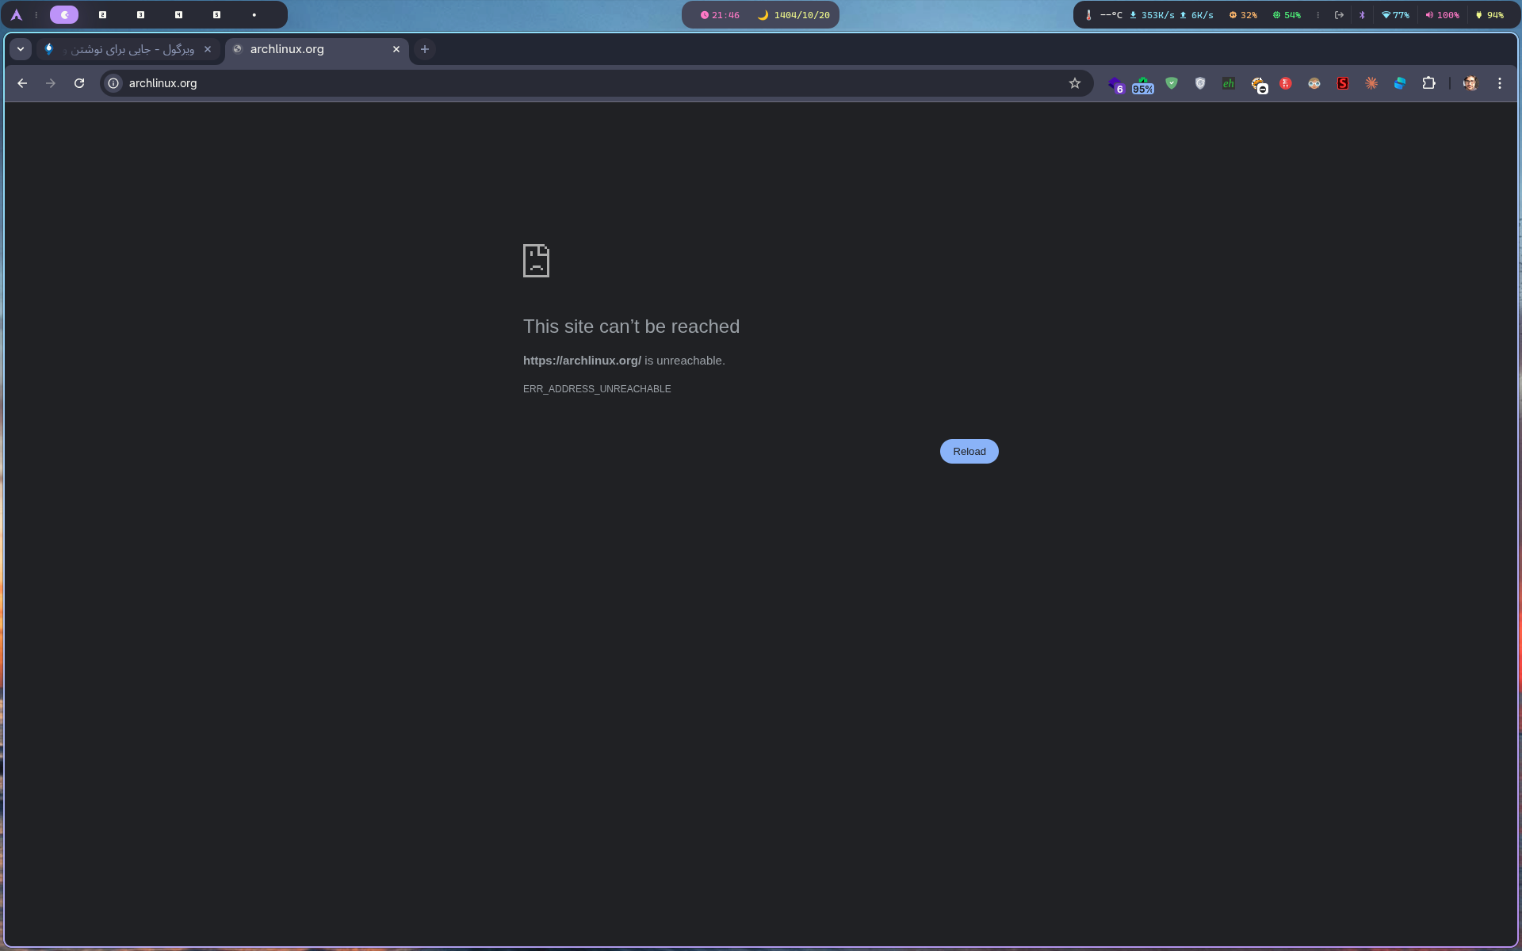The height and width of the screenshot is (951, 1522).
Task: Open Chrome three-dot menu
Action: [1500, 83]
